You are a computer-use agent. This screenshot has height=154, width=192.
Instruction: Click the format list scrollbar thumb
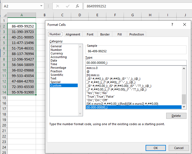pyautogui.click(x=184, y=99)
